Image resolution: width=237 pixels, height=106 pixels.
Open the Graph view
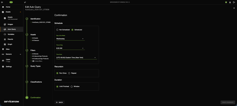pos(12,44)
